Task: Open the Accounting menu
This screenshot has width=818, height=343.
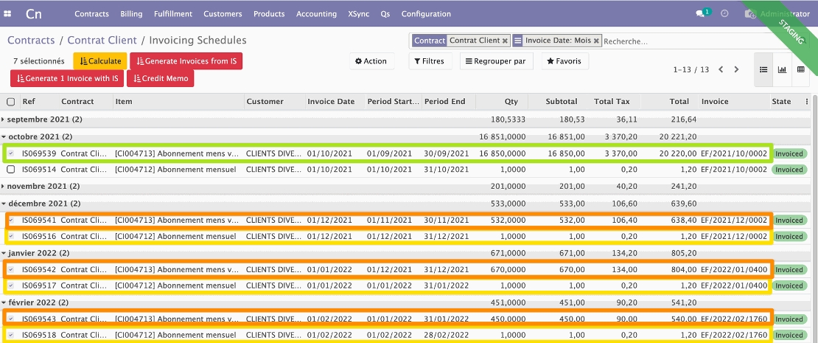Action: click(317, 14)
